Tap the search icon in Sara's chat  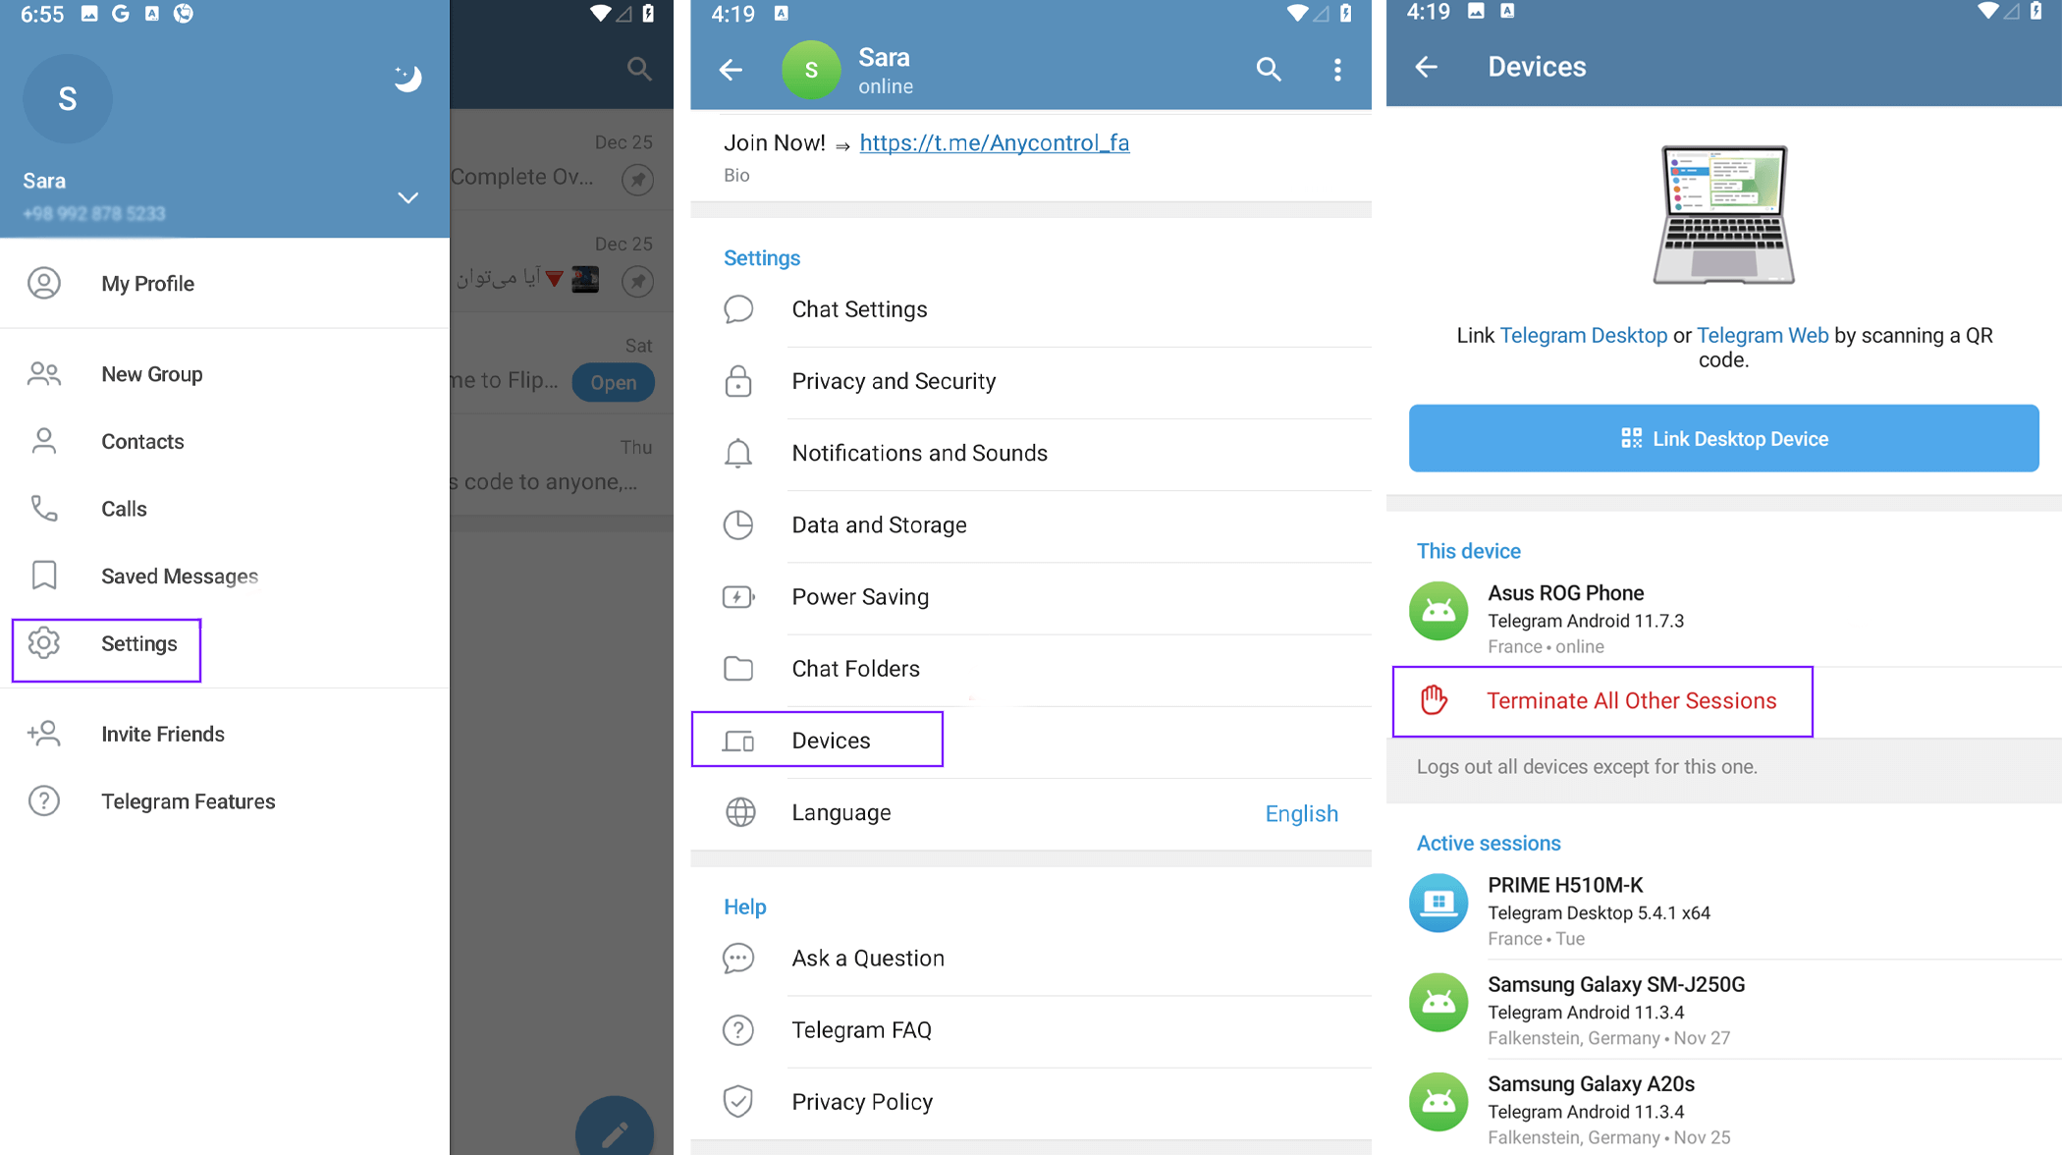(1268, 68)
